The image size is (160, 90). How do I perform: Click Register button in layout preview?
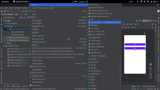[135, 48]
